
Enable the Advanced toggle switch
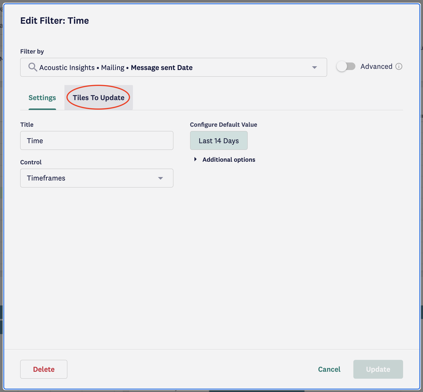point(346,67)
